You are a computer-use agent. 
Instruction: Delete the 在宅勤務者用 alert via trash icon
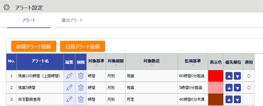[x=81, y=99]
